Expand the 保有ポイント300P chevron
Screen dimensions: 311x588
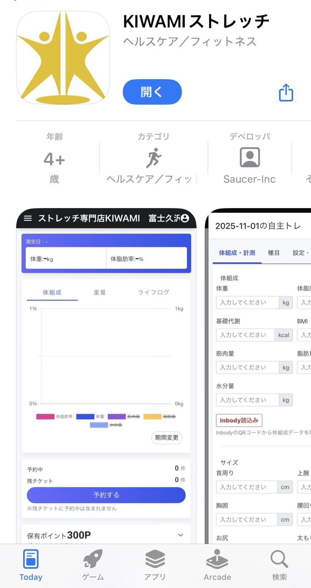181,535
